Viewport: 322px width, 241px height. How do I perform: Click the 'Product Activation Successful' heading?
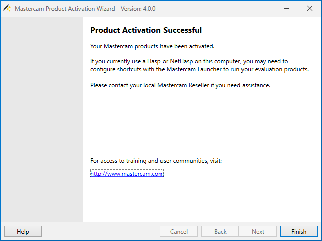pyautogui.click(x=146, y=30)
